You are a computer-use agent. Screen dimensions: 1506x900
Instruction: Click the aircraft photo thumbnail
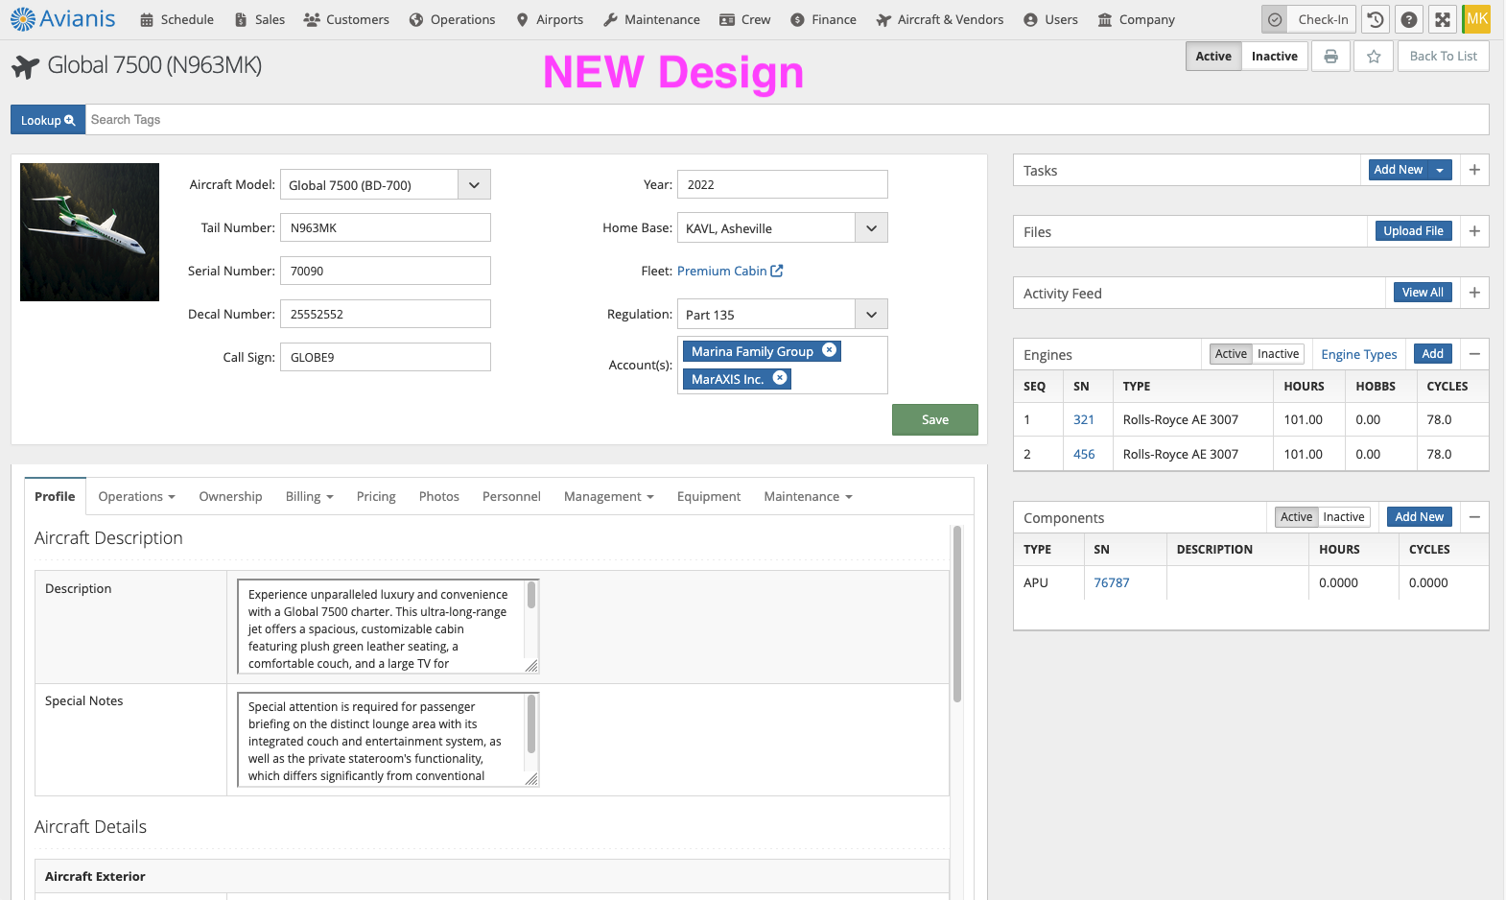tap(89, 232)
